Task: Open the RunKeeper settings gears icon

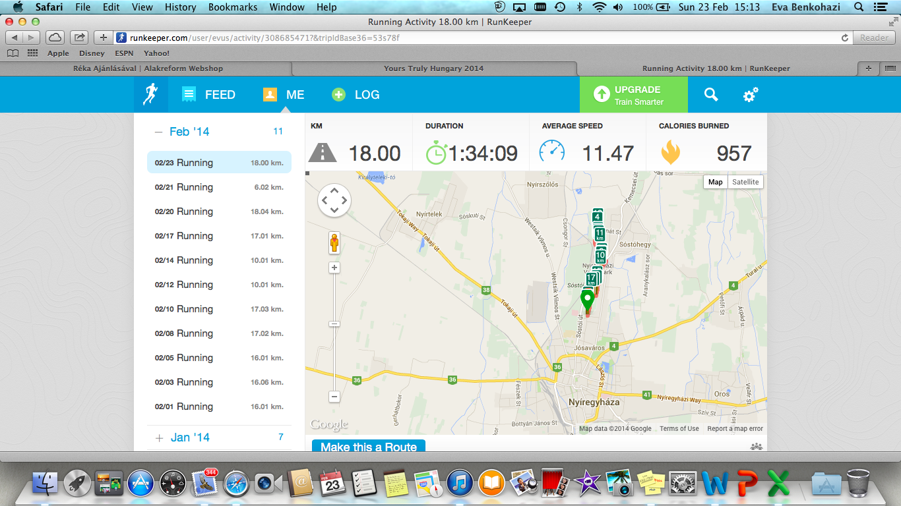Action: tap(751, 95)
